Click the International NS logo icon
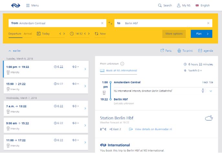The width and height of the screenshot is (222, 154). [x=103, y=145]
